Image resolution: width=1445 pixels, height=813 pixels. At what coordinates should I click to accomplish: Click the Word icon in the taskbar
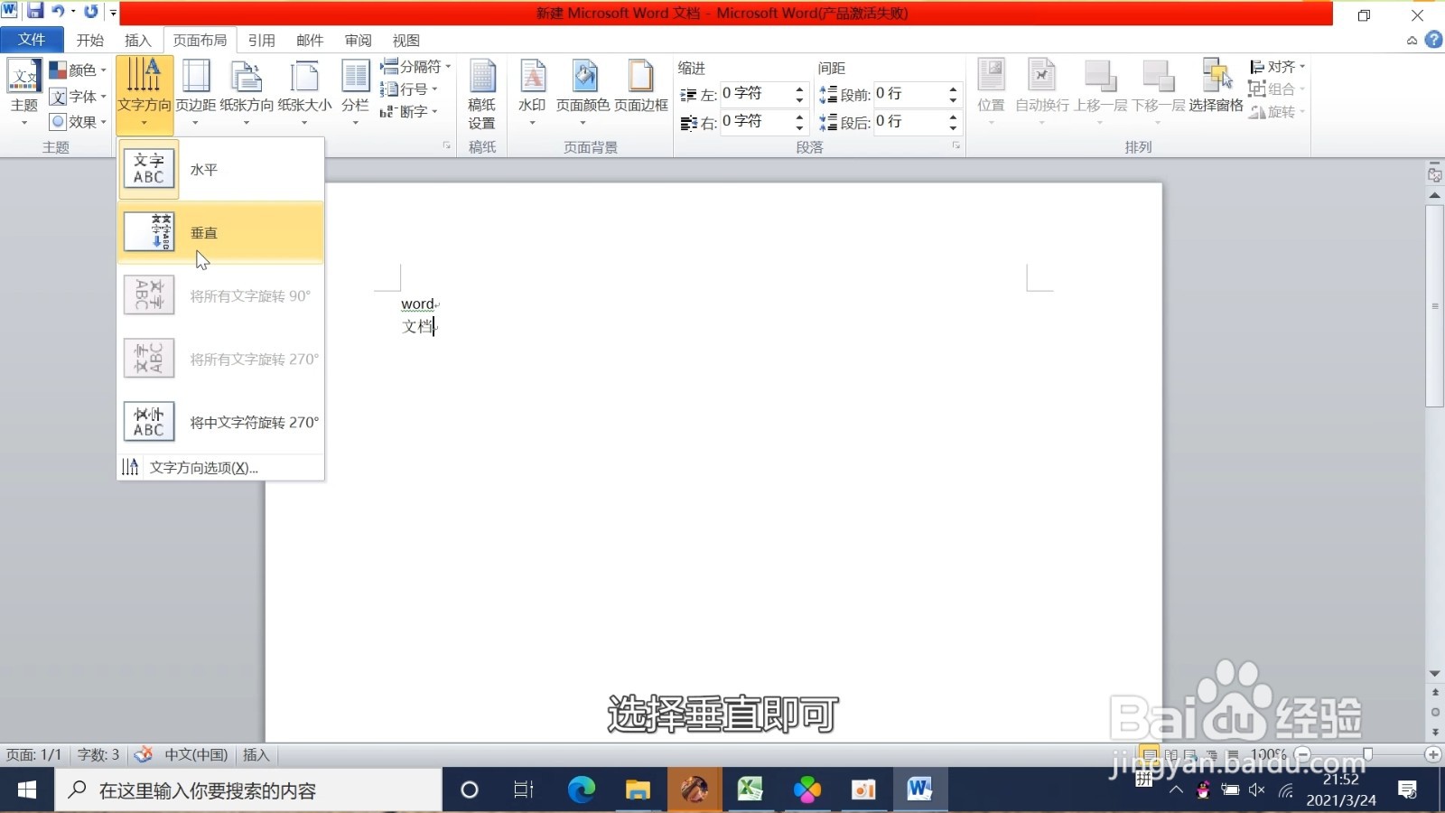pos(919,790)
